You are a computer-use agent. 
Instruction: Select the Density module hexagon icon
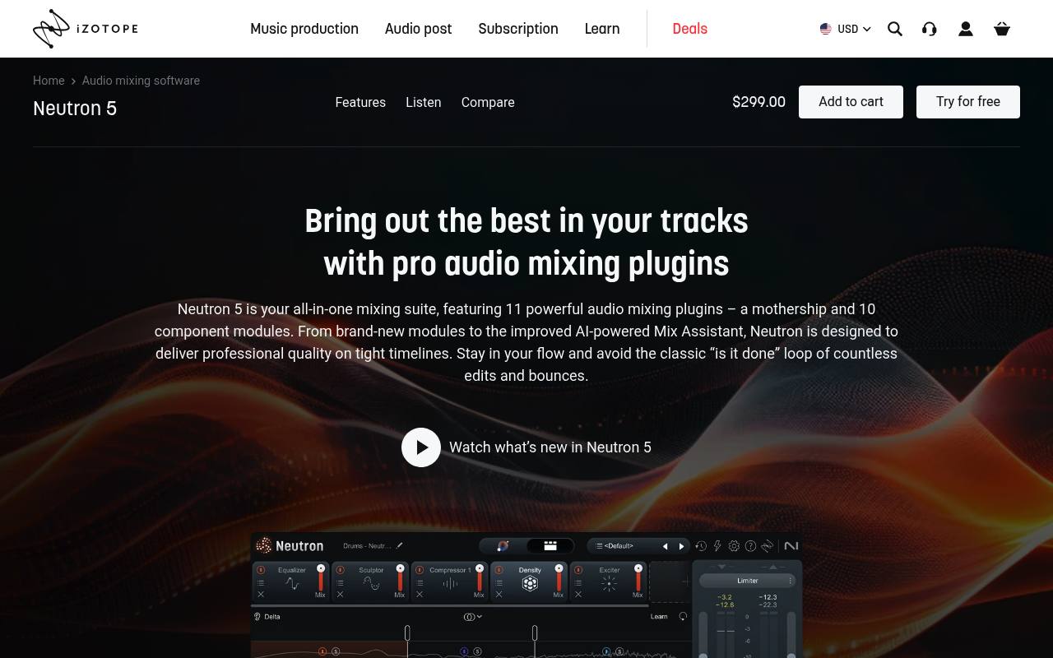[x=530, y=584]
